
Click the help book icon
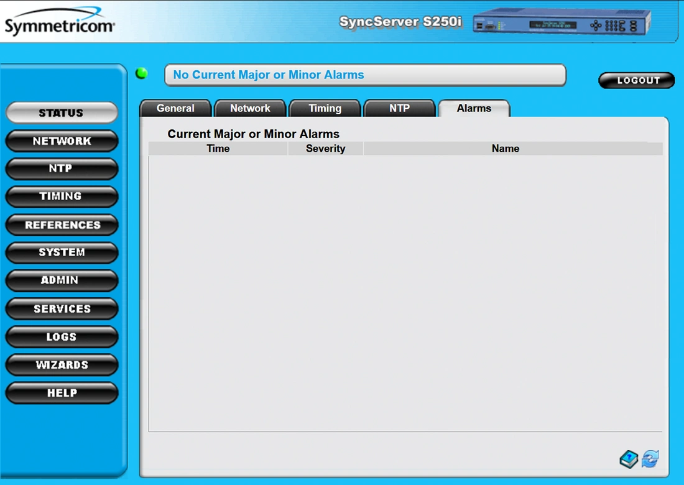pyautogui.click(x=629, y=460)
